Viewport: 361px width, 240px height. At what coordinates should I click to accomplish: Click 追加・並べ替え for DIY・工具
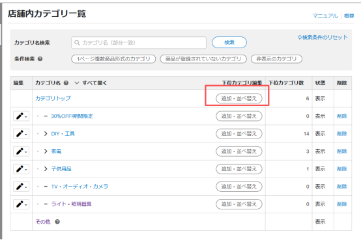(239, 133)
